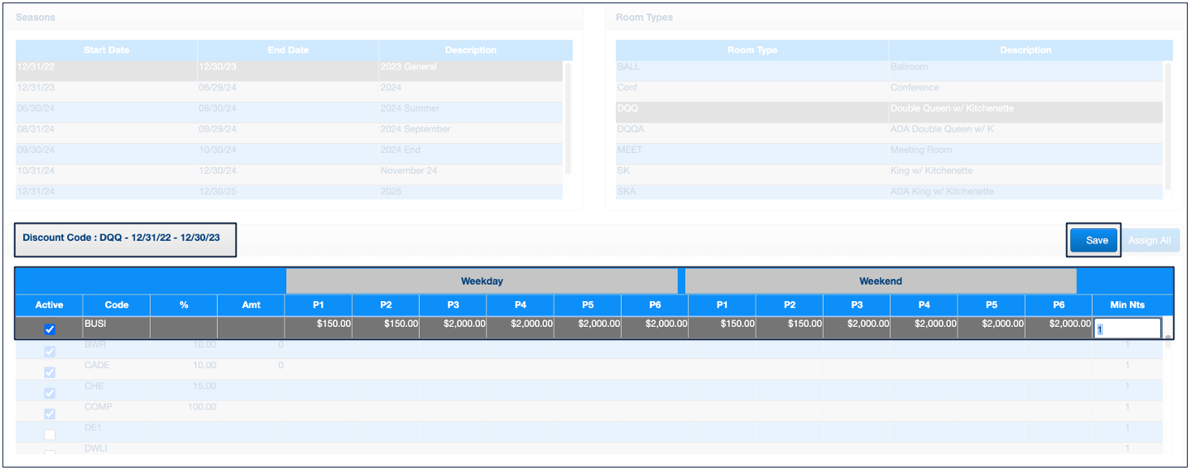This screenshot has width=1191, height=470.
Task: Click the Weekend column group header
Action: [x=880, y=281]
